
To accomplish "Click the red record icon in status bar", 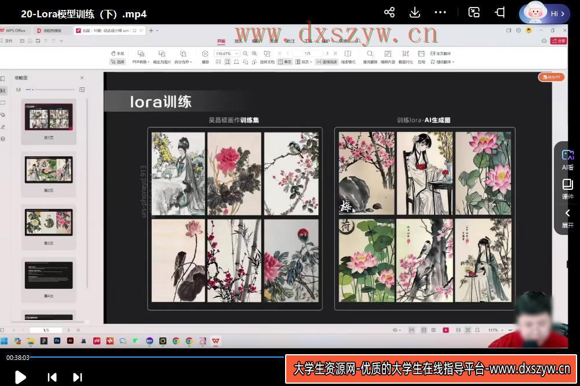I will pos(446,330).
